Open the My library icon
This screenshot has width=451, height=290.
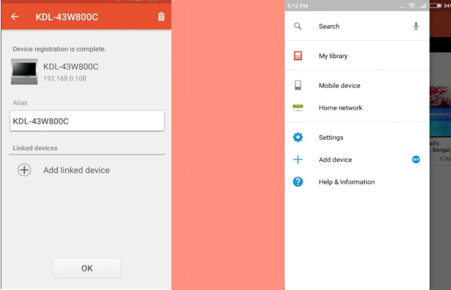click(x=298, y=56)
